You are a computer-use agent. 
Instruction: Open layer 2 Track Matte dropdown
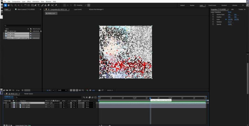pos(75,105)
